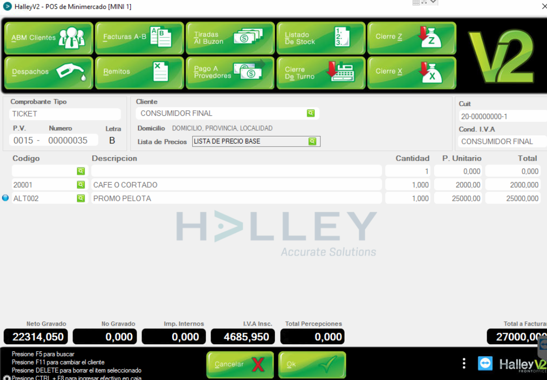Click I.V.A Insc. value 4685,950
Image resolution: width=547 pixels, height=380 pixels.
243,337
